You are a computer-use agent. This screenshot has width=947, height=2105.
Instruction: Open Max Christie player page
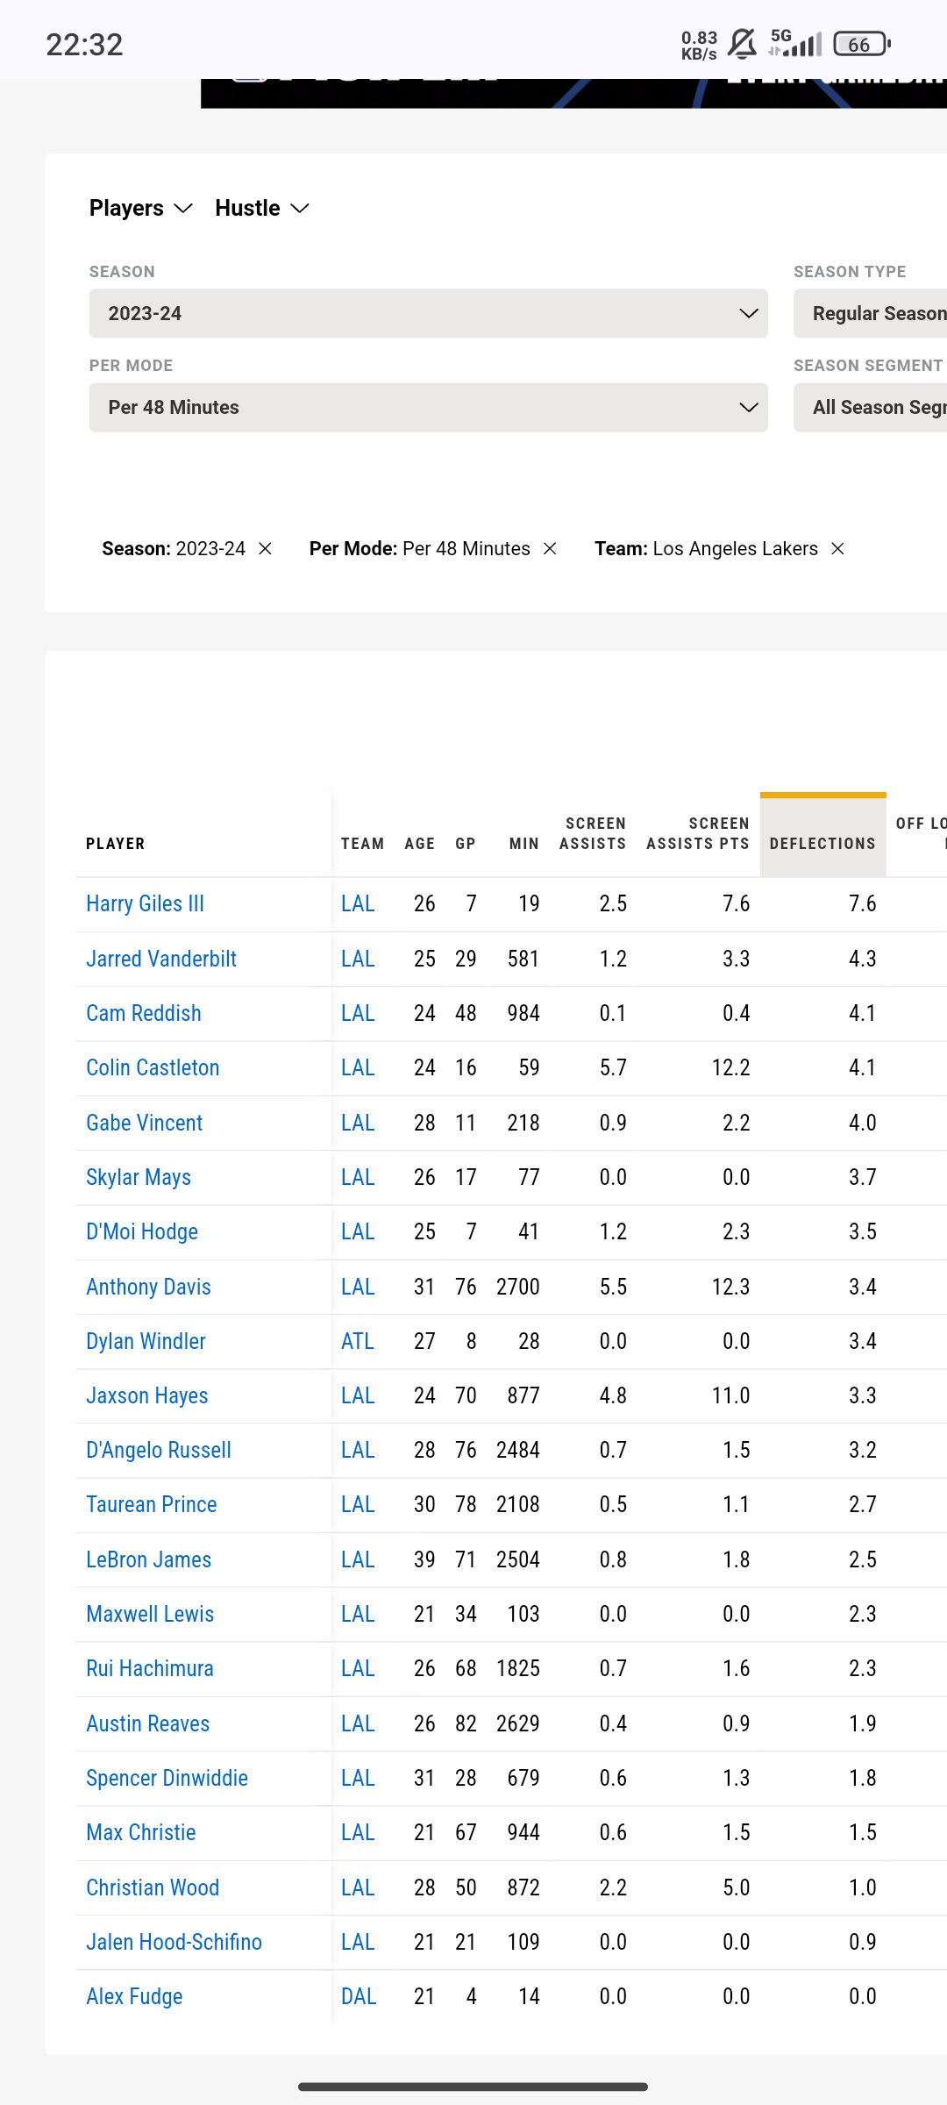141,1832
